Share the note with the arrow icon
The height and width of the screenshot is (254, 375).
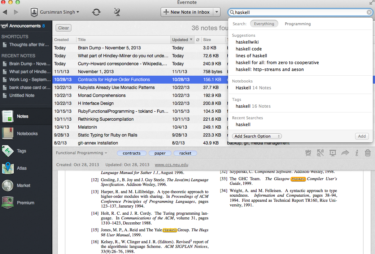click(345, 153)
